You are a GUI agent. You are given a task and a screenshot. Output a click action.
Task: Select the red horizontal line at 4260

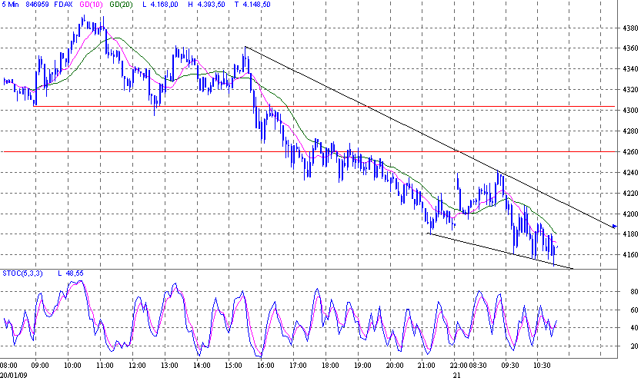tap(309, 152)
